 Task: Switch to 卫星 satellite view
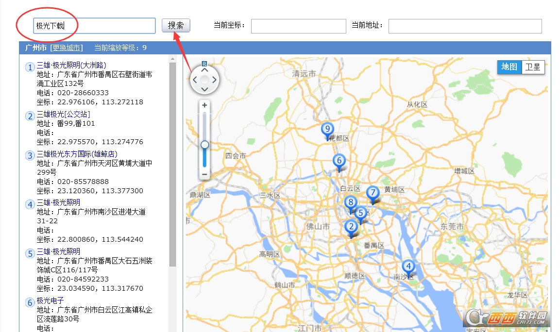(533, 67)
